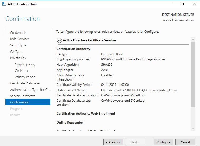The width and height of the screenshot is (200, 146).
Task: Click the scrollbar up arrow
Action: 193,40
